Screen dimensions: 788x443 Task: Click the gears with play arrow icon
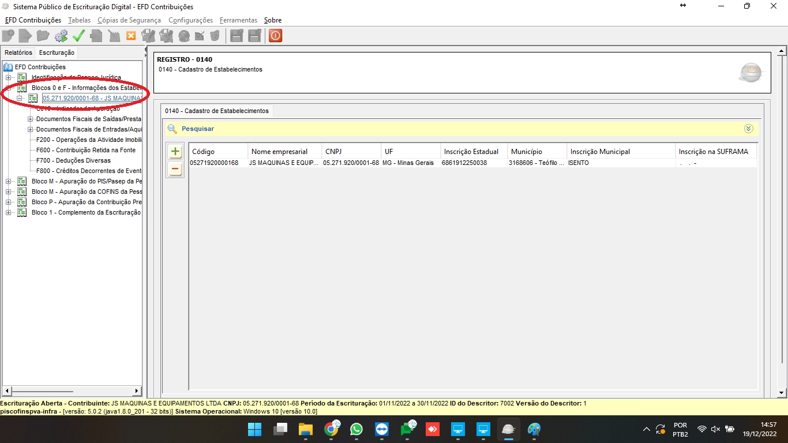click(x=61, y=36)
